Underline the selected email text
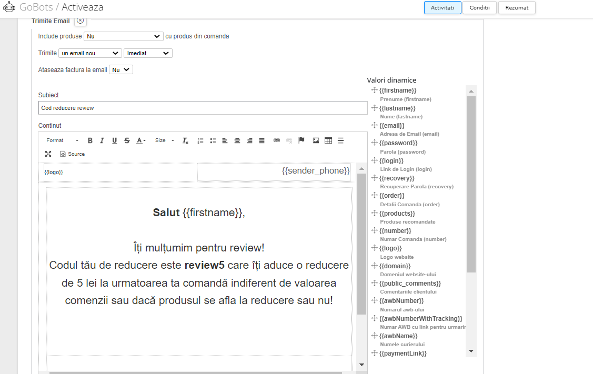The height and width of the screenshot is (374, 593). [114, 140]
